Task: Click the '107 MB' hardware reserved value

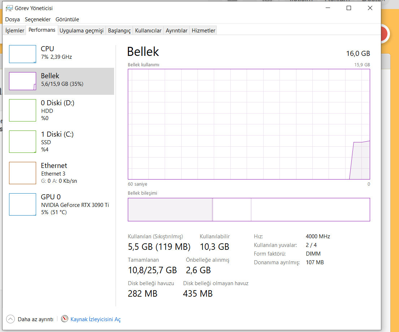Action: 315,262
